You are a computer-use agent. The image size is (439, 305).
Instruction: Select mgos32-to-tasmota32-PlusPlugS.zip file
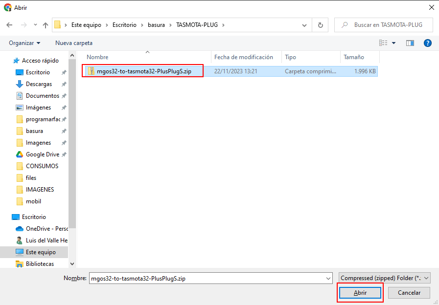[144, 71]
